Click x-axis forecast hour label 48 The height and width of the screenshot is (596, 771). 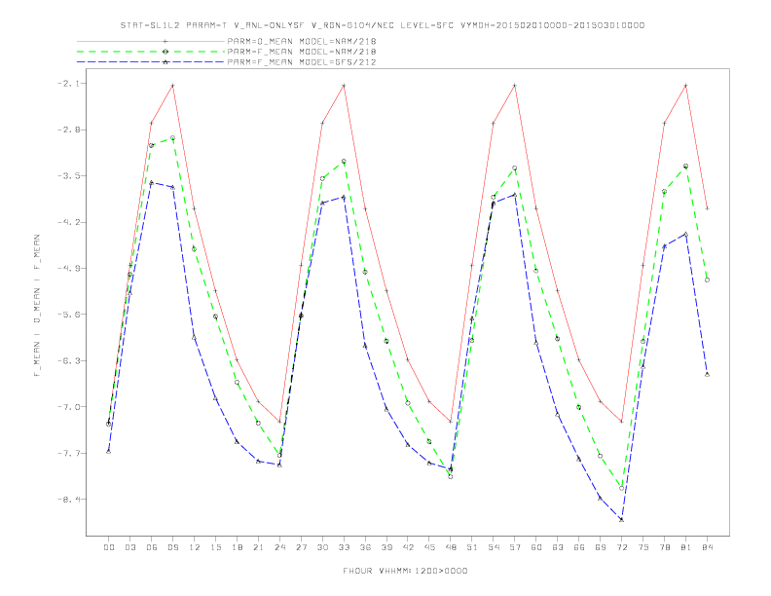[451, 547]
